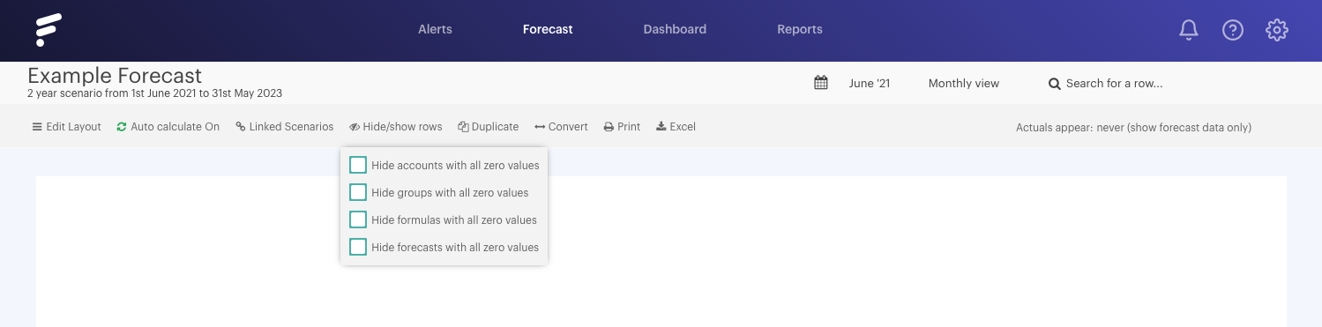
Task: Click the Search for a row field
Action: click(1114, 83)
